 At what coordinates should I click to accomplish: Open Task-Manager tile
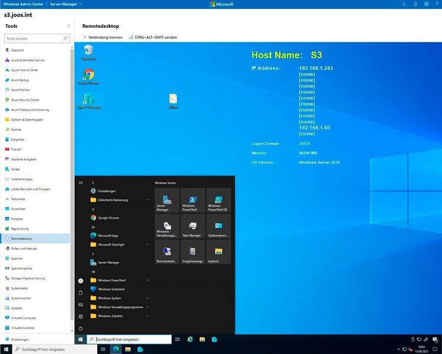193,226
